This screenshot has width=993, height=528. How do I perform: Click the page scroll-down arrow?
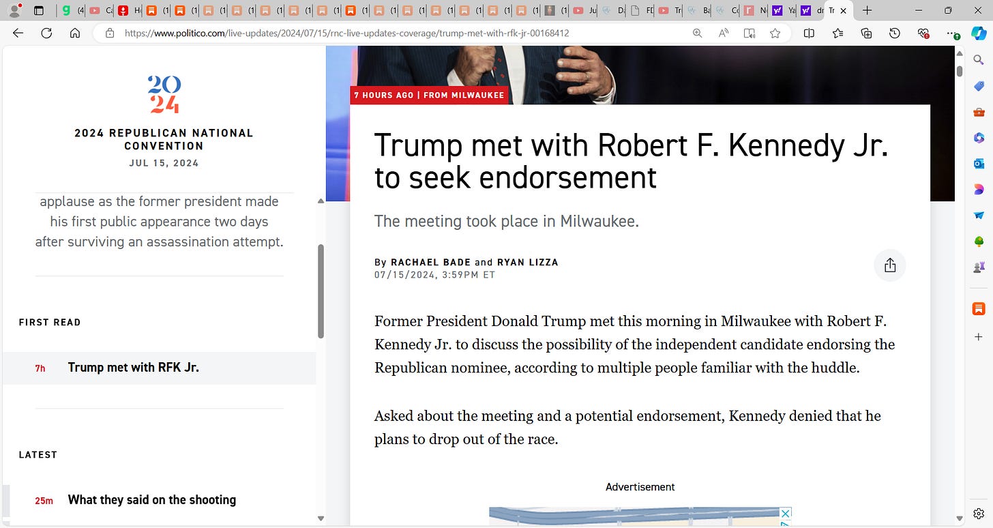(x=960, y=518)
